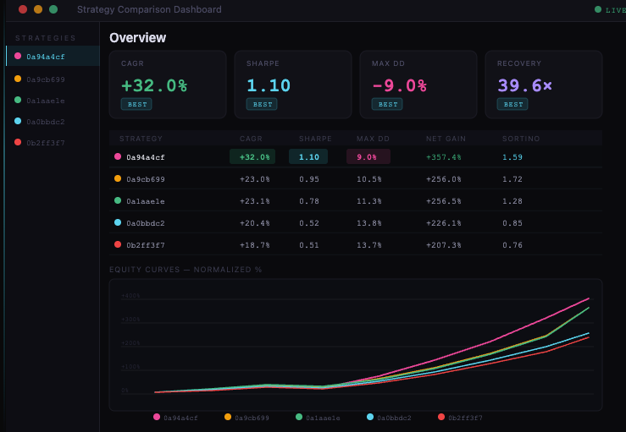Select table row name 0a94a4cf
The image size is (626, 432).
click(146, 157)
